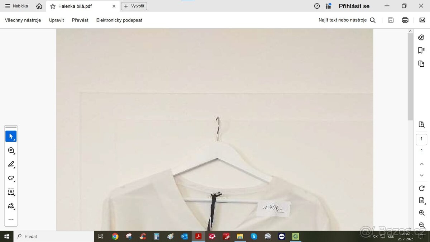Viewport: 430px width, 242px height.
Task: Click Najít text nebo nástroje search
Action: 347,20
